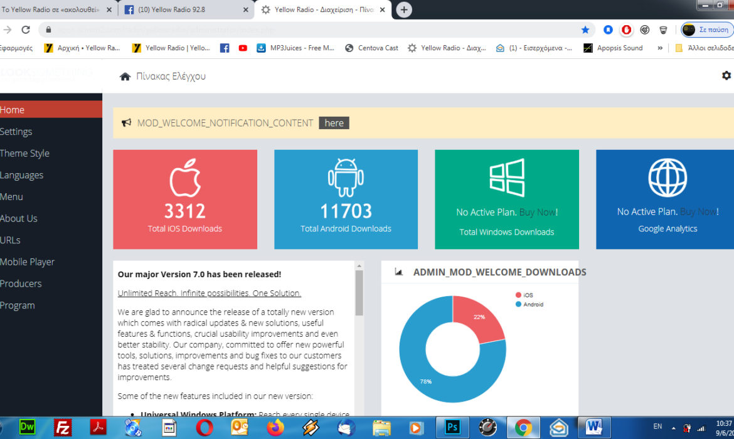Click the settings gear icon at top right
Image resolution: width=734 pixels, height=439 pixels.
[726, 75]
